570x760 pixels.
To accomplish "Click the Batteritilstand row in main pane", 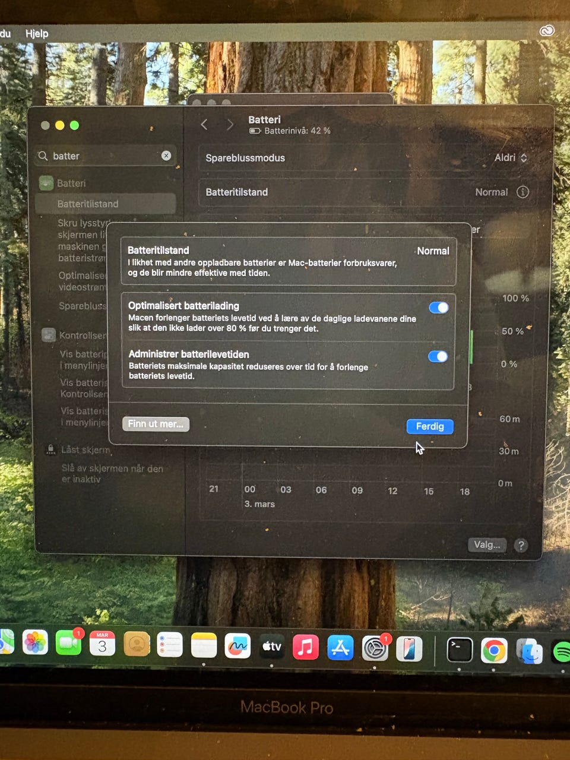I will [x=368, y=192].
